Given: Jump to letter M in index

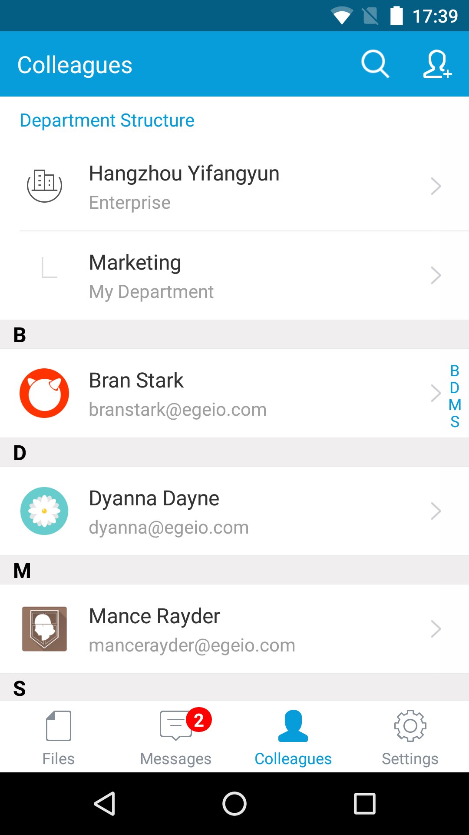Looking at the screenshot, I should pyautogui.click(x=455, y=405).
